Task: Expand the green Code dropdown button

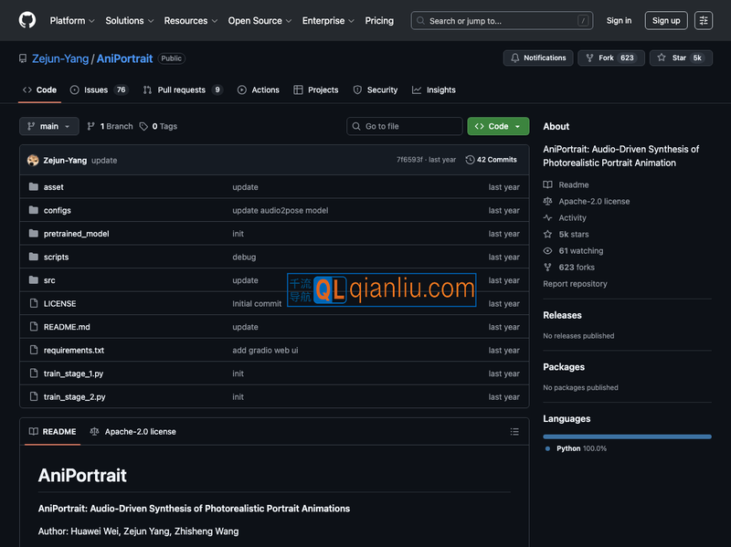Action: point(498,126)
